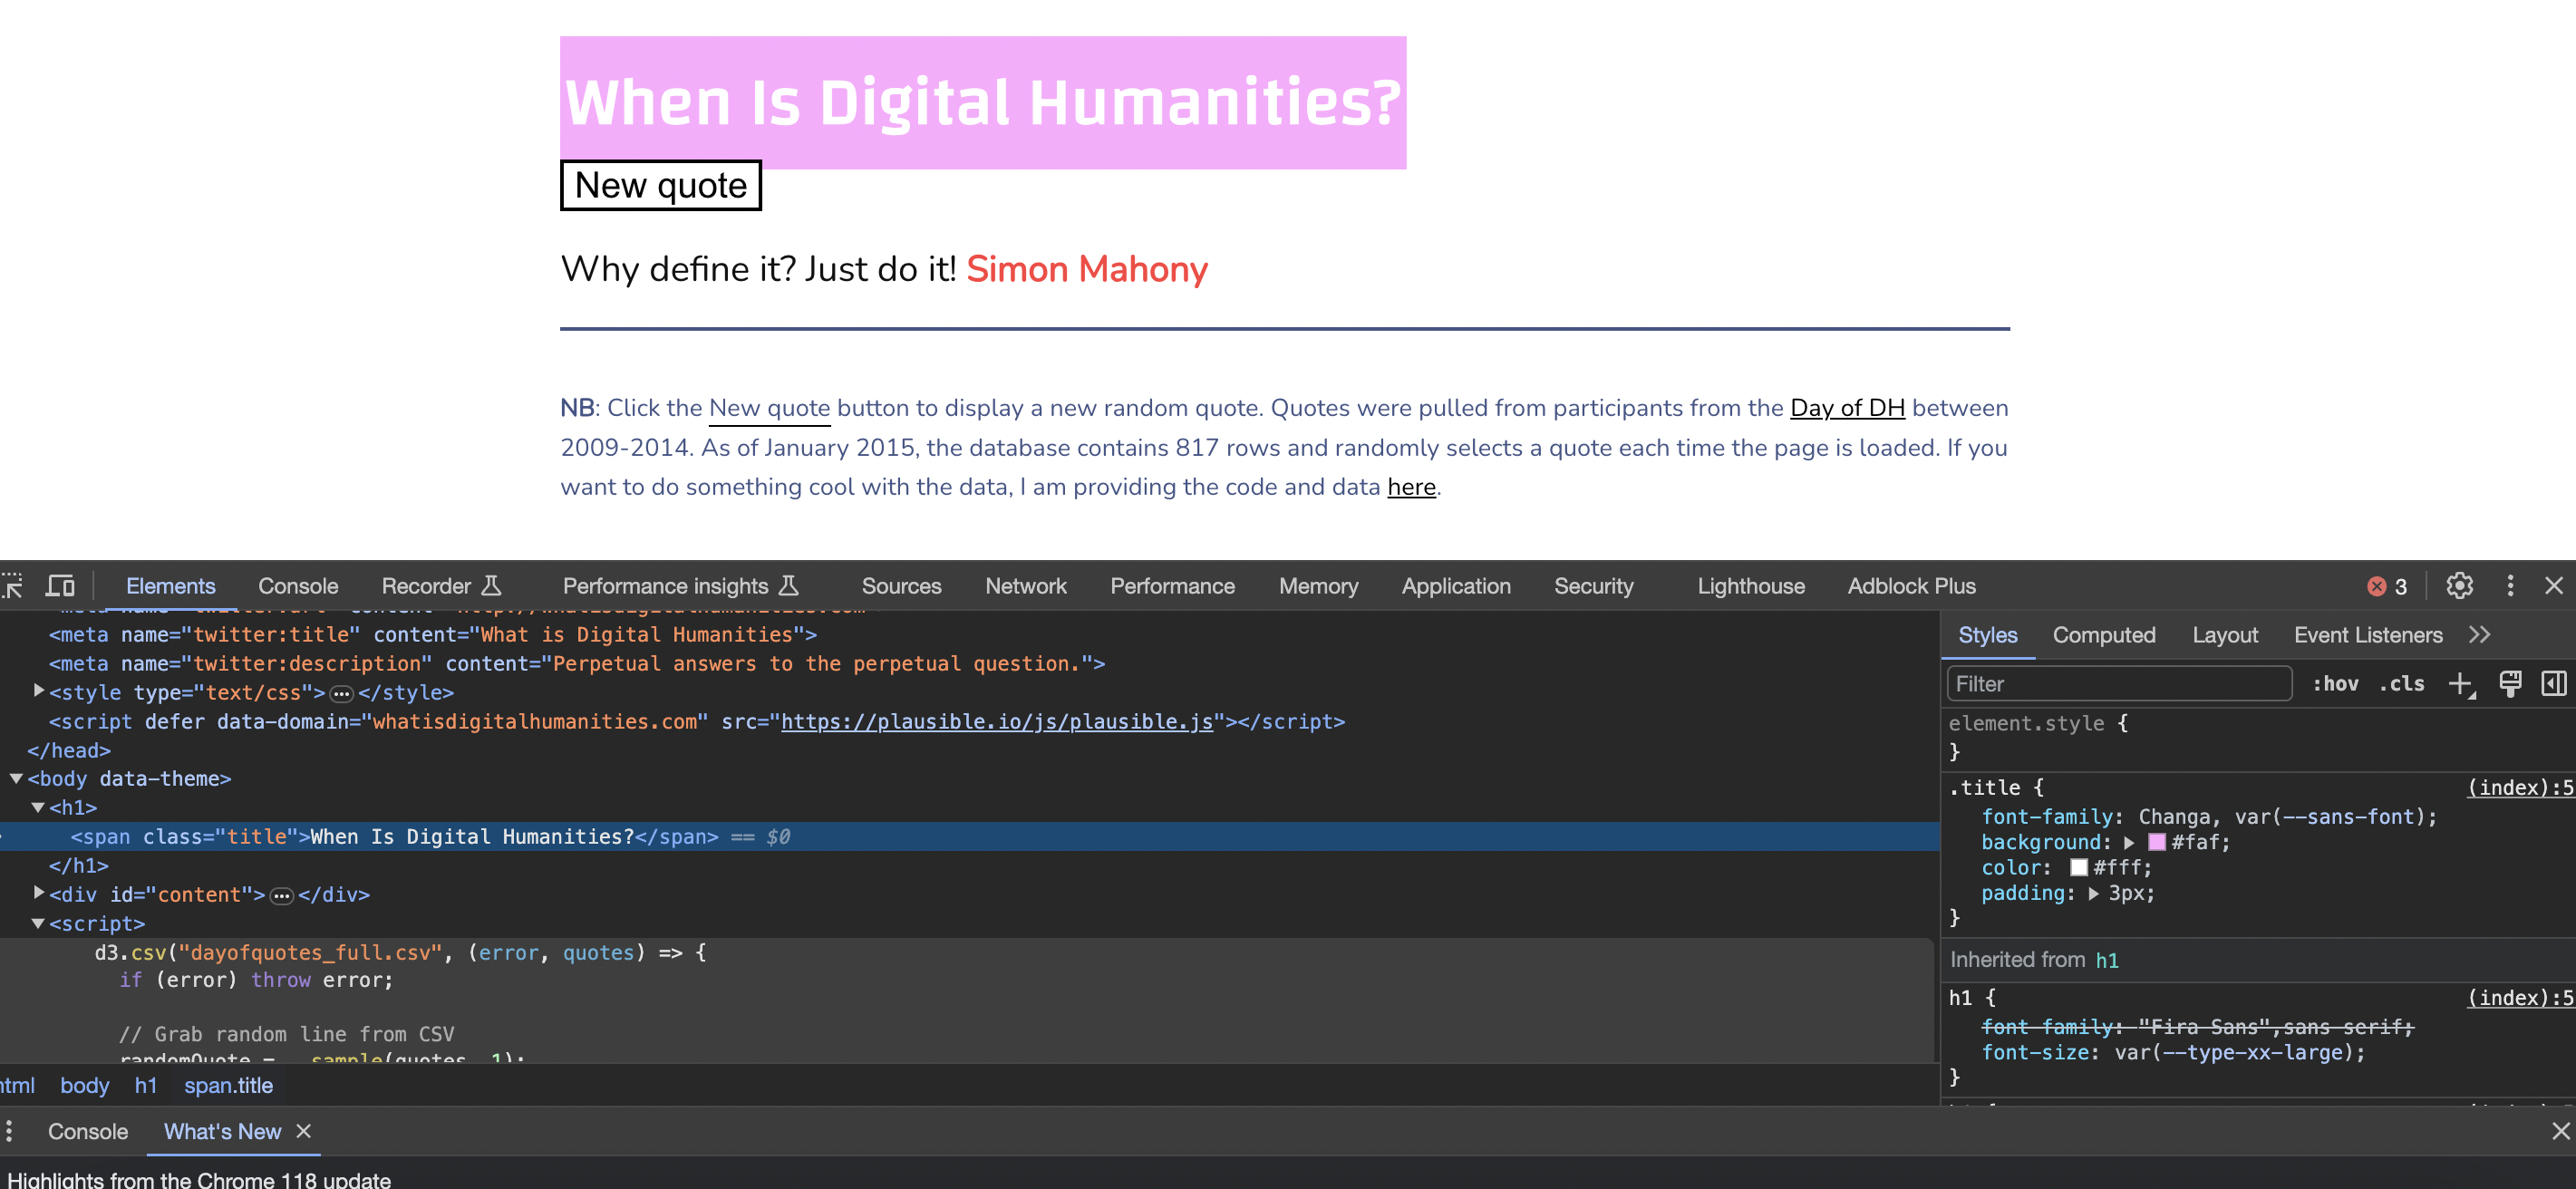Switch to the Network panel tab
The height and width of the screenshot is (1189, 2576).
[x=1025, y=586]
